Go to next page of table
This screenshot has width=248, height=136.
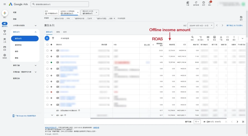point(237,122)
